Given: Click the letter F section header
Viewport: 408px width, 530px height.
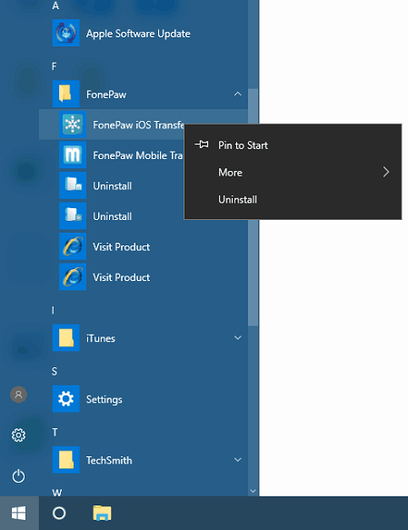Looking at the screenshot, I should pyautogui.click(x=55, y=66).
